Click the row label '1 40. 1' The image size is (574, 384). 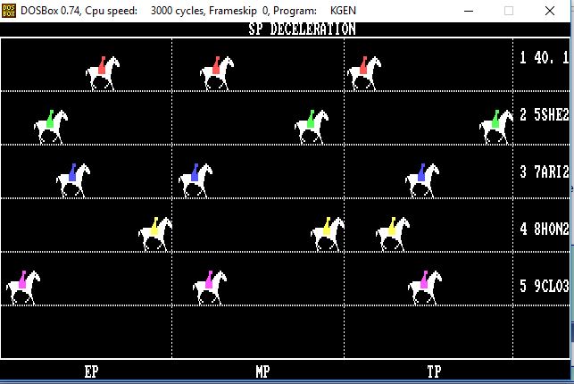click(x=545, y=58)
